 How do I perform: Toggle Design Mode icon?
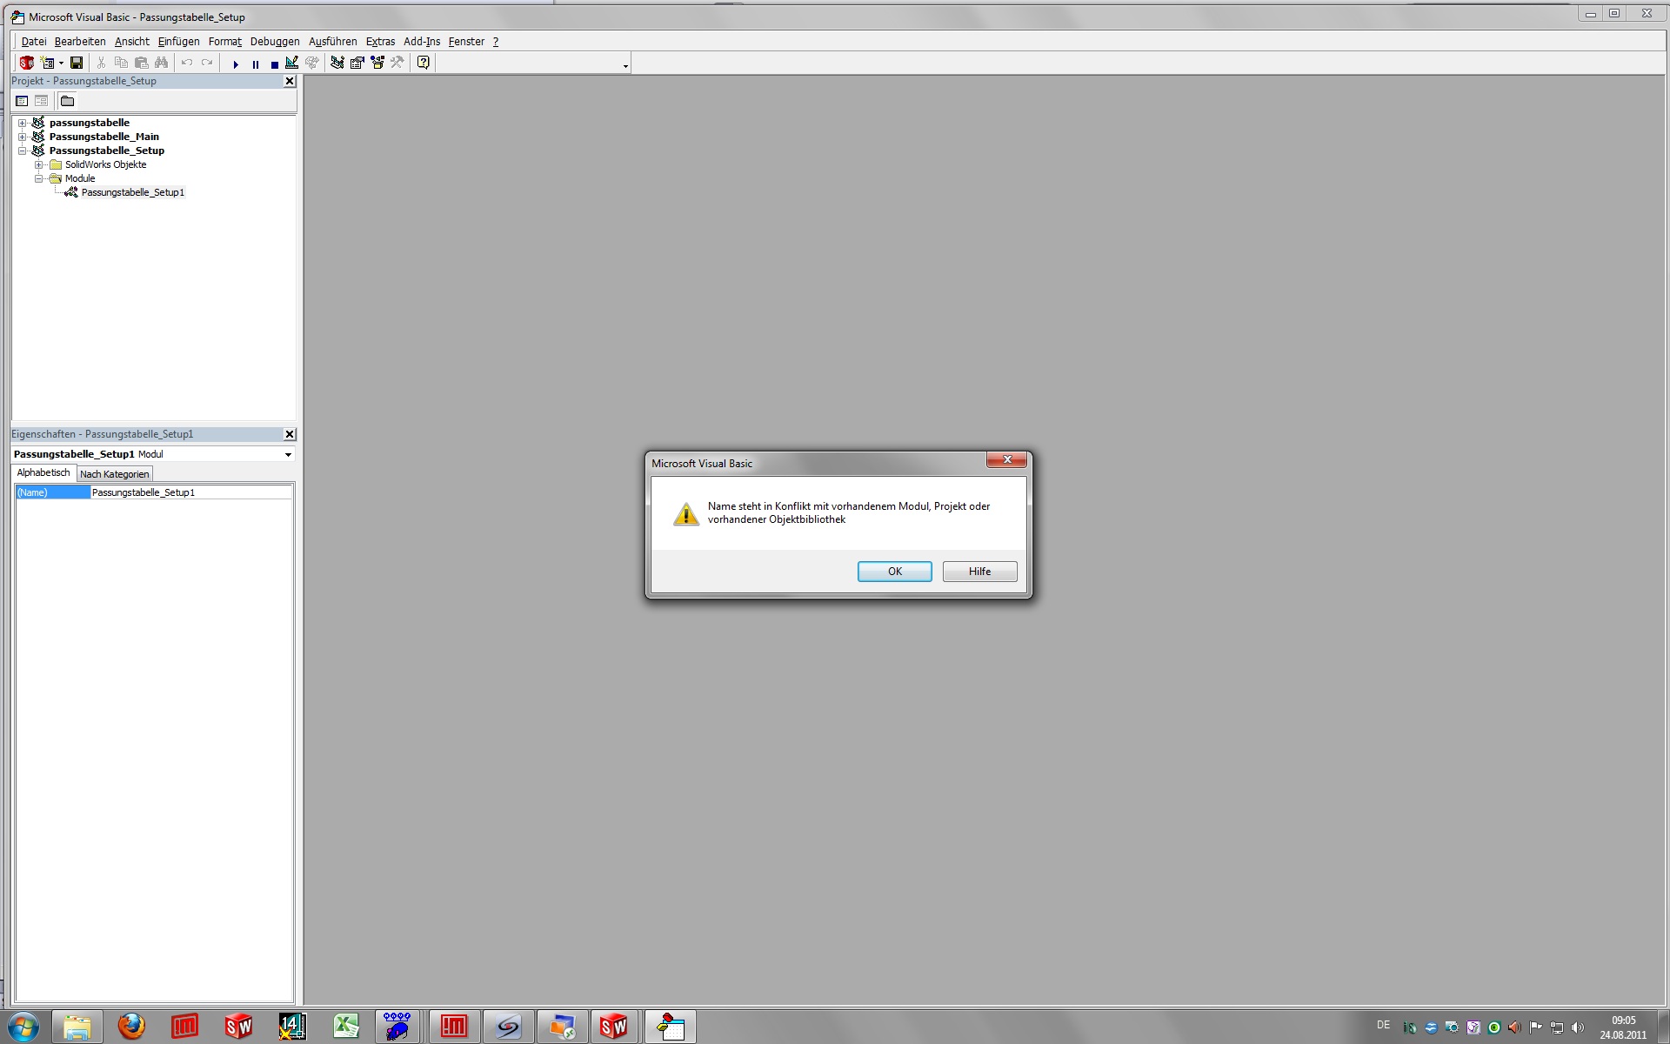[x=291, y=63]
